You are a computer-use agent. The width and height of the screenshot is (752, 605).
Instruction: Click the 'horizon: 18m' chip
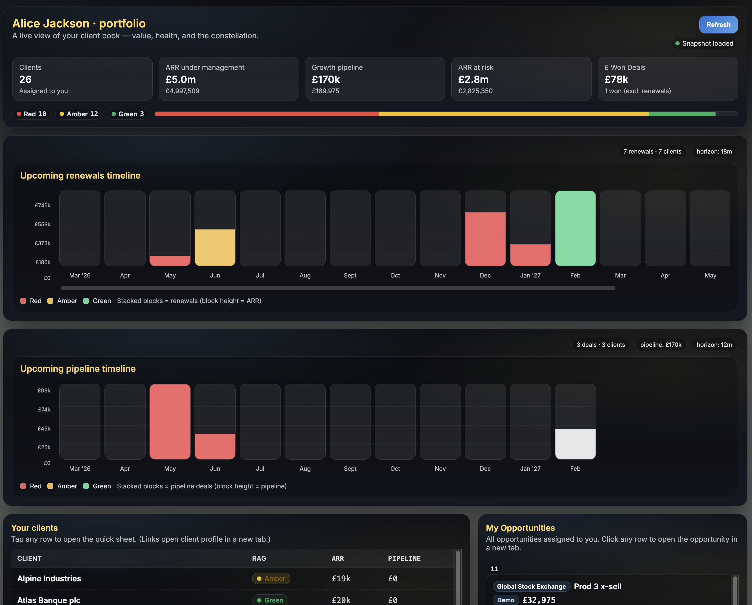tap(714, 151)
